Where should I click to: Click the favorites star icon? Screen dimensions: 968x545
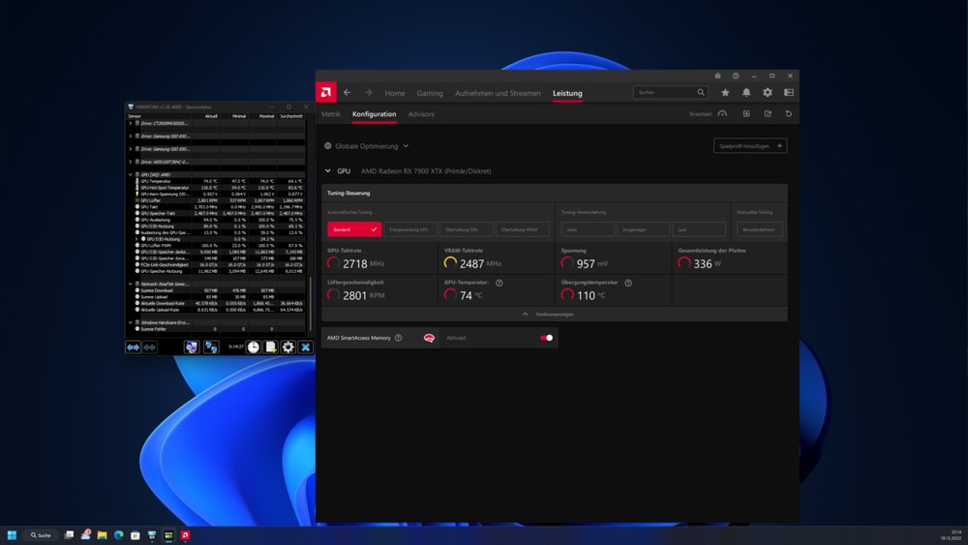point(725,93)
